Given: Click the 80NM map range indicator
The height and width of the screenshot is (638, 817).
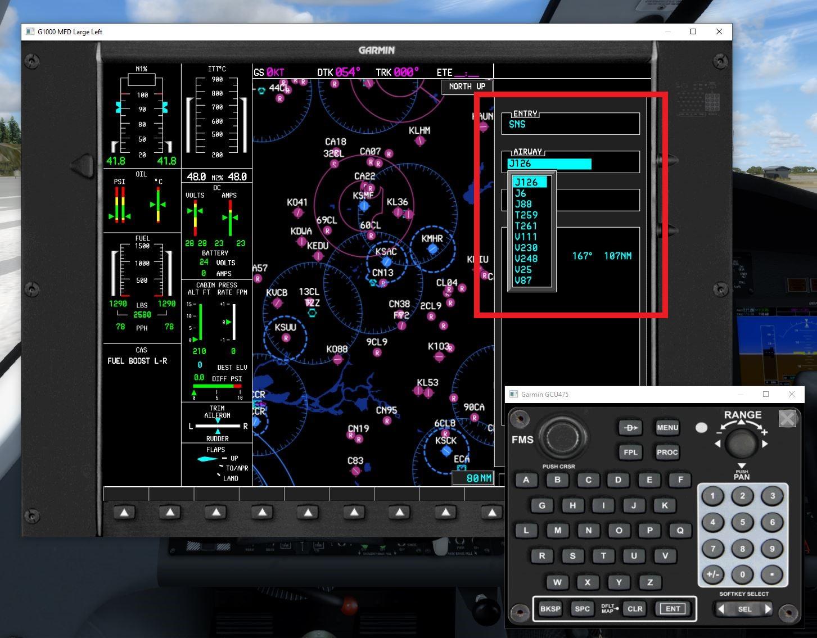Looking at the screenshot, I should click(473, 478).
